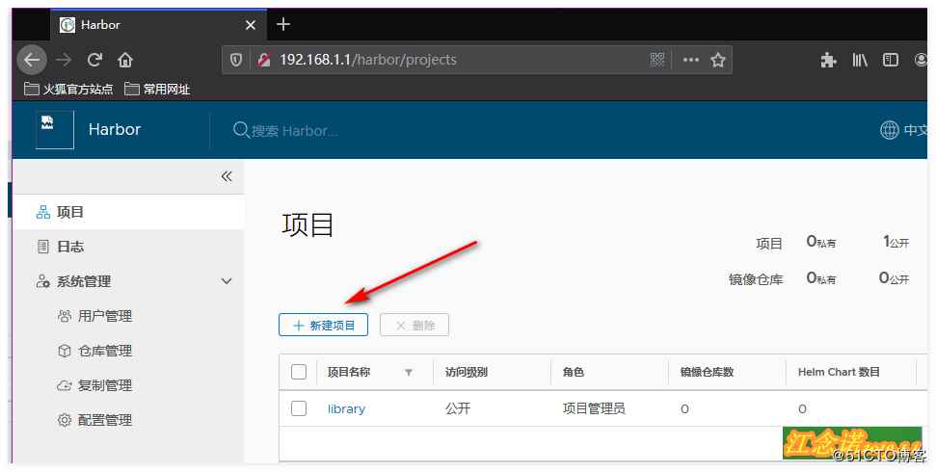Collapse the 系统管理 menu chevron
This screenshot has width=936, height=472.
click(x=227, y=281)
